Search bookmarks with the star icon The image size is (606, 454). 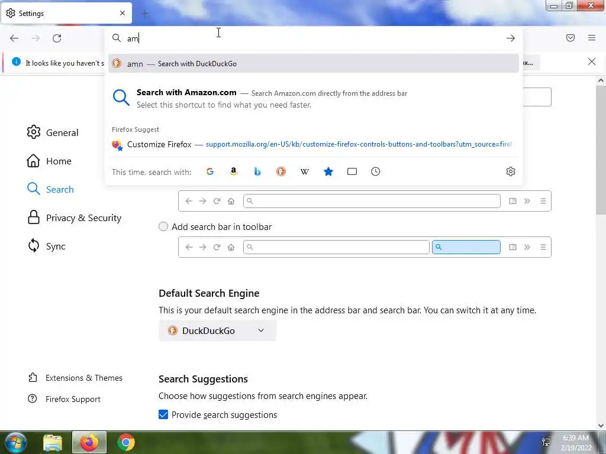pyautogui.click(x=328, y=171)
